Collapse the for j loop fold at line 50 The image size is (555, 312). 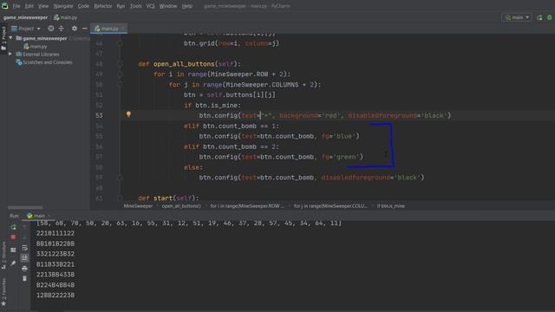[x=120, y=85]
